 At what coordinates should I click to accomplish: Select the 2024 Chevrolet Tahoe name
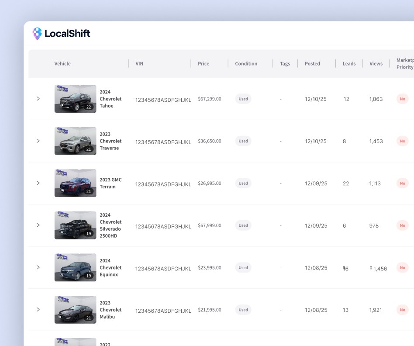(x=110, y=99)
